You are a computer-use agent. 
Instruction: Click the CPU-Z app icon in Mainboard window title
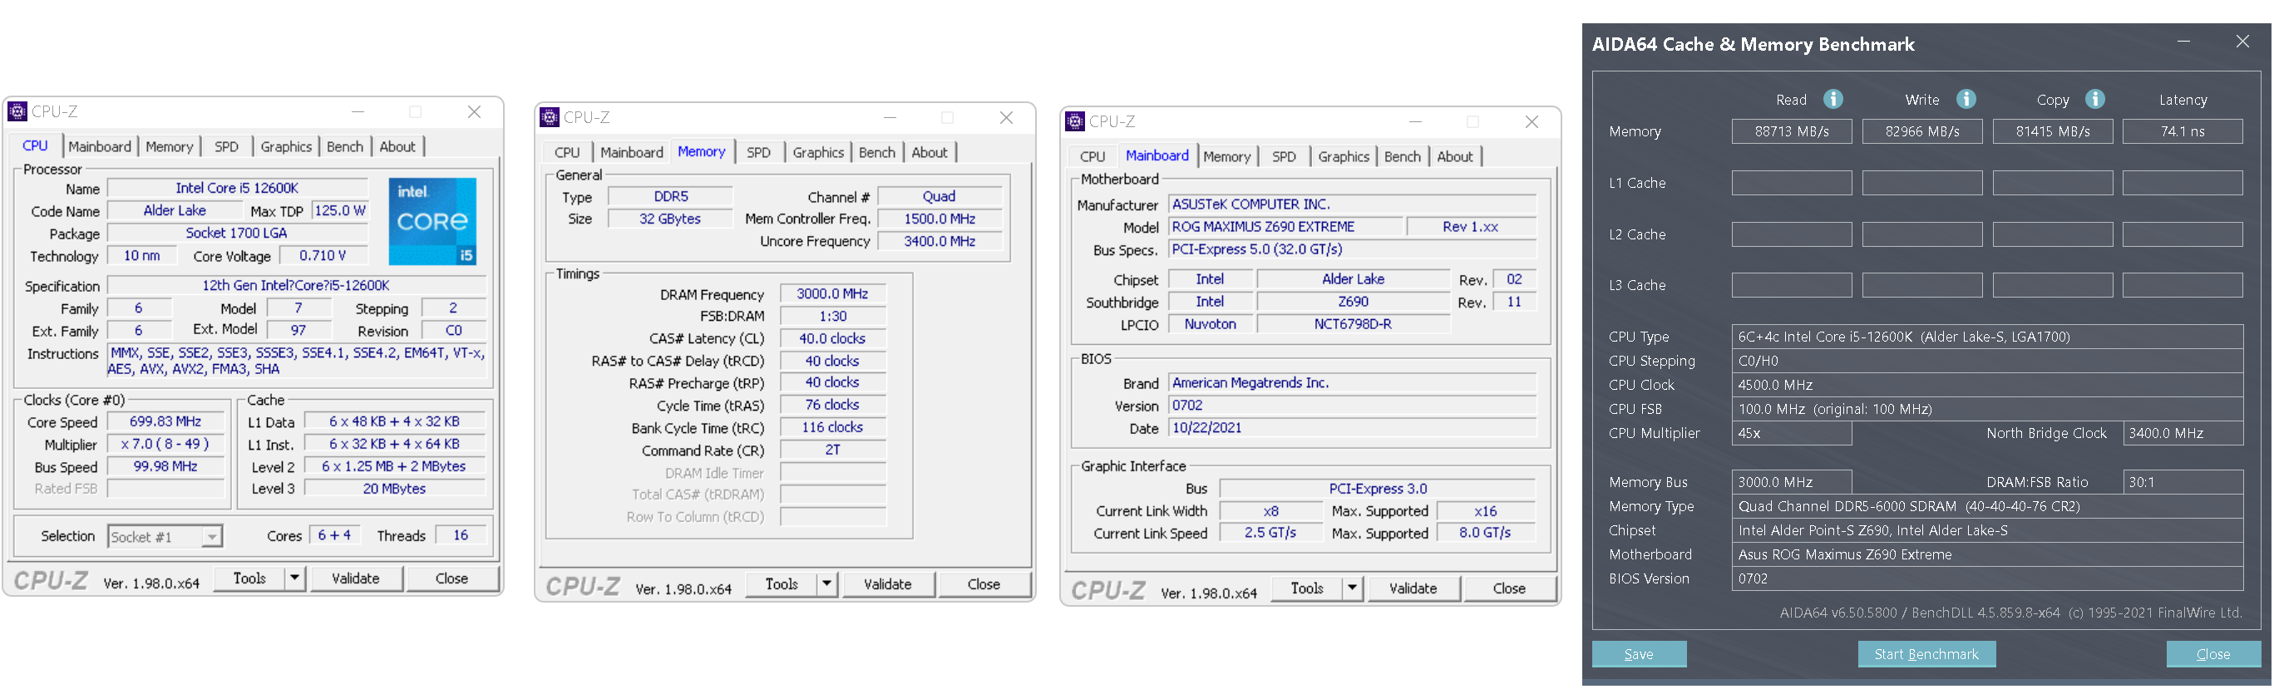(x=1074, y=121)
